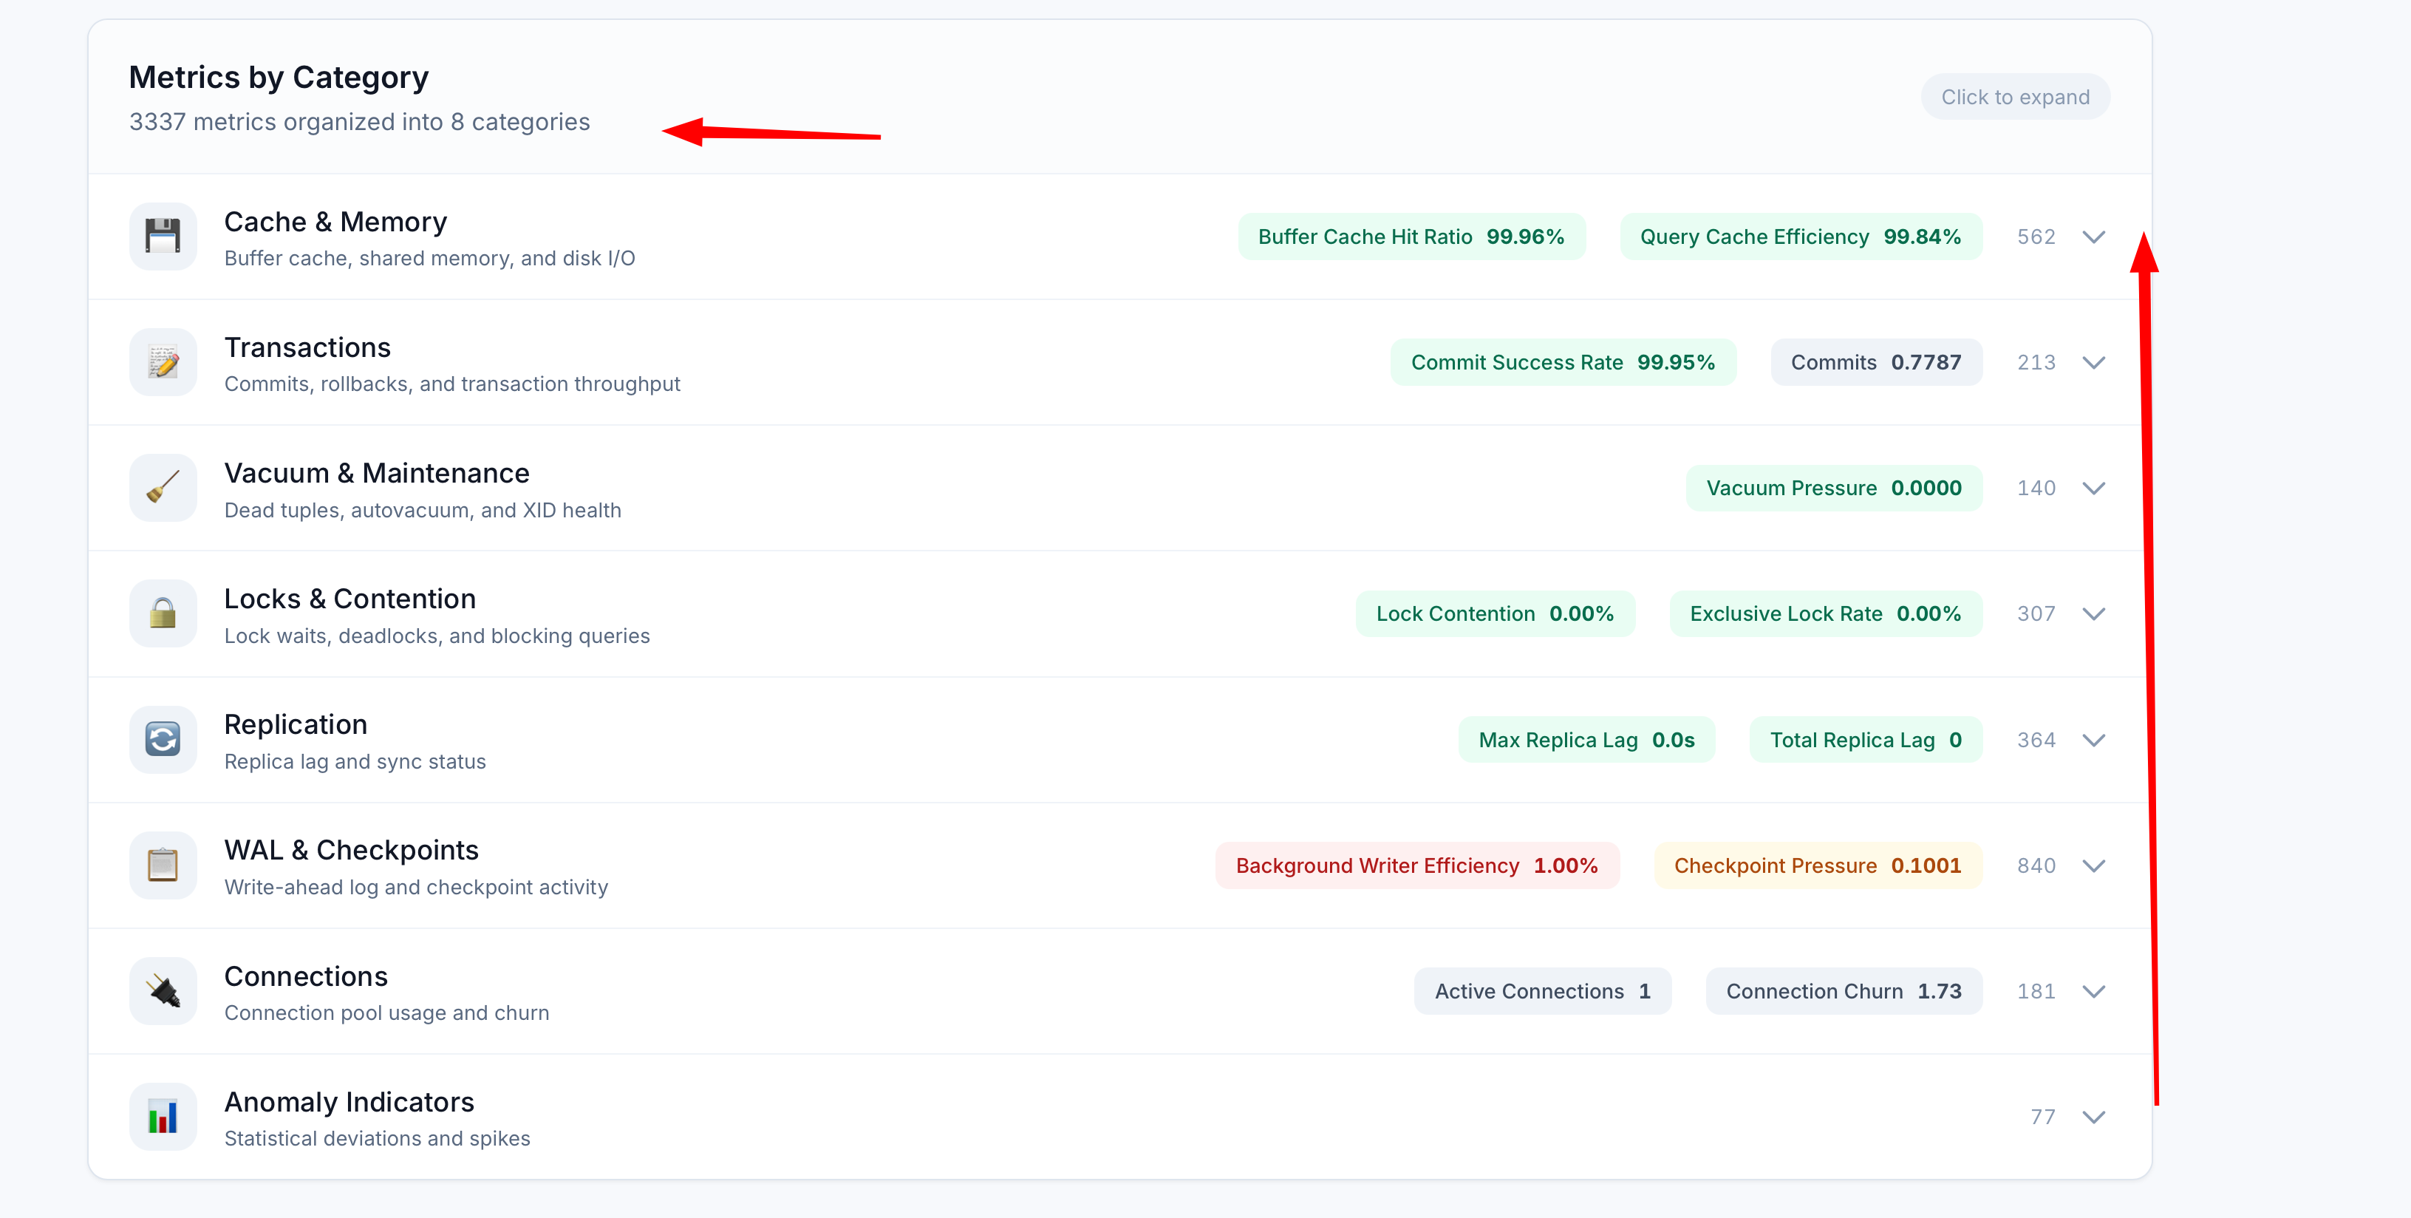Click the Vacuum Pressure metric badge

coord(1832,488)
